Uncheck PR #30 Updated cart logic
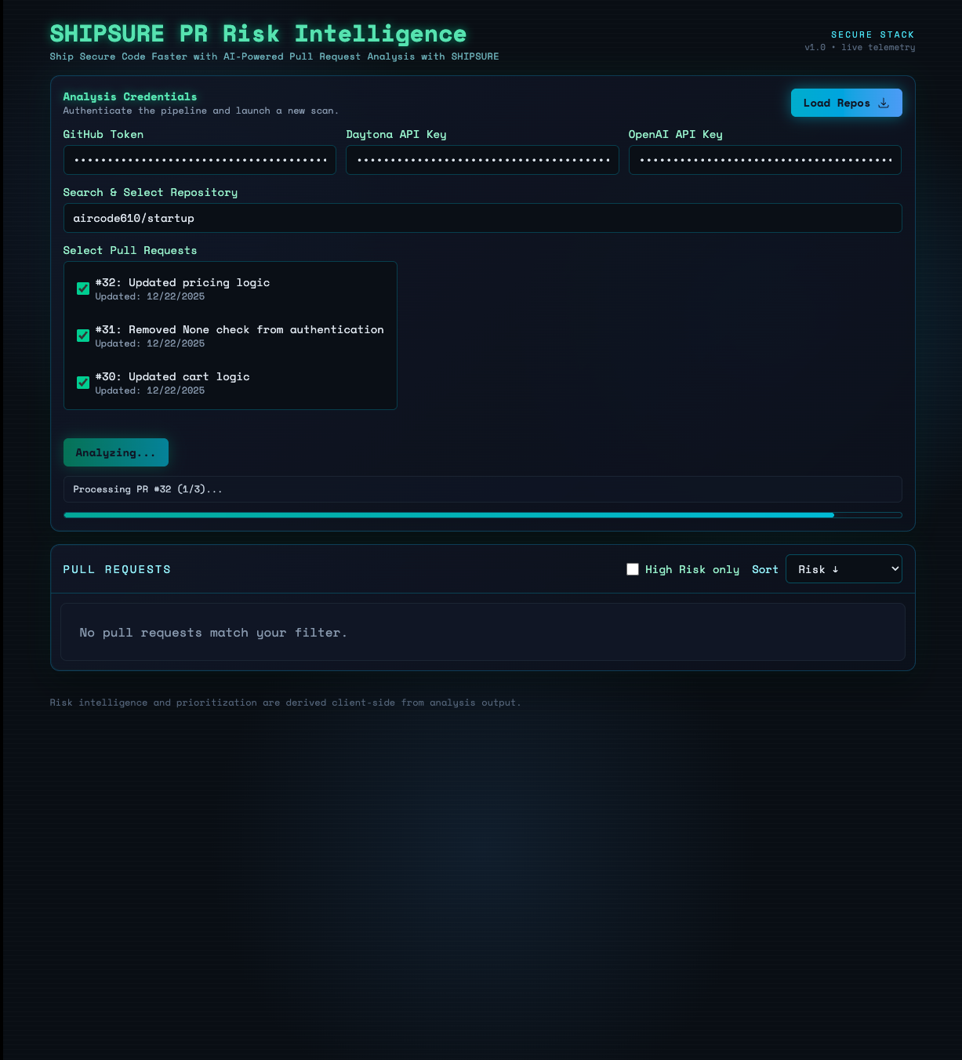This screenshot has height=1060, width=962. pos(83,383)
